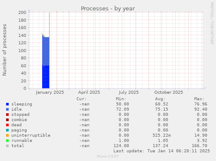The image size is (216, 161).
Task: Click the stopped legend color swatch
Action: point(7,115)
